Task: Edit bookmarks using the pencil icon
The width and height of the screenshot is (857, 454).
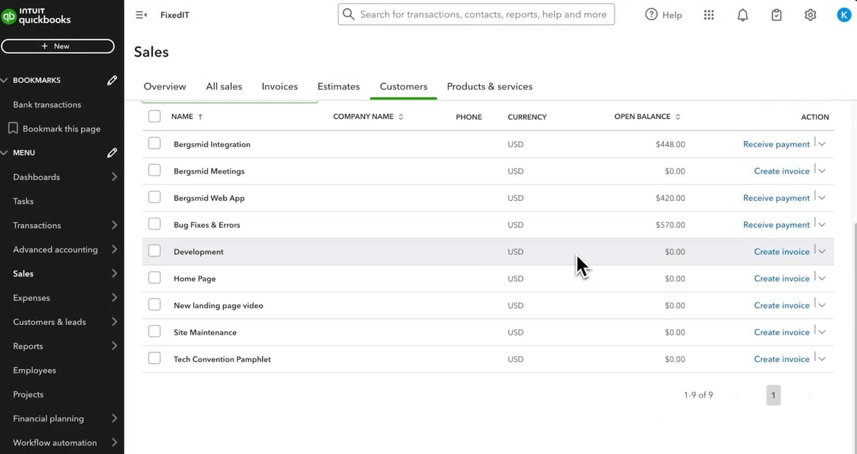Action: [x=112, y=80]
